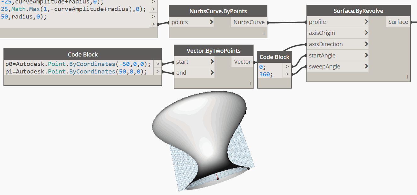Click the points input port label

[x=180, y=22]
